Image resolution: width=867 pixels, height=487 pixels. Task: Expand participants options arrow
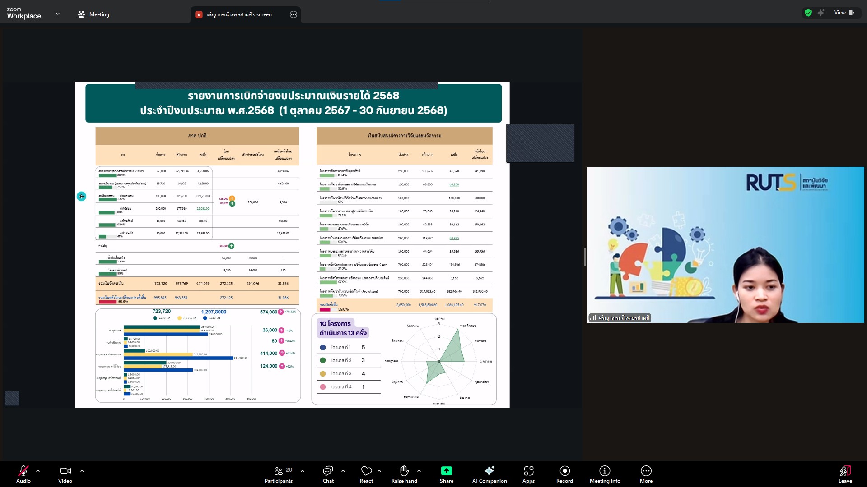303,471
